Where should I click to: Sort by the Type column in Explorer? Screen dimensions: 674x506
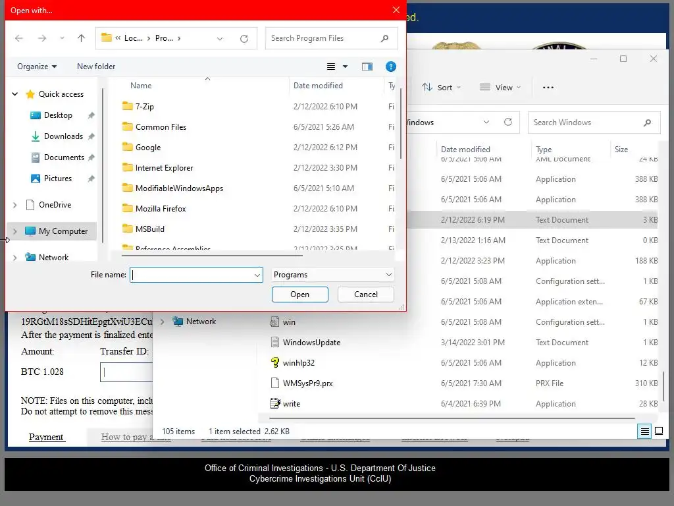click(x=544, y=150)
